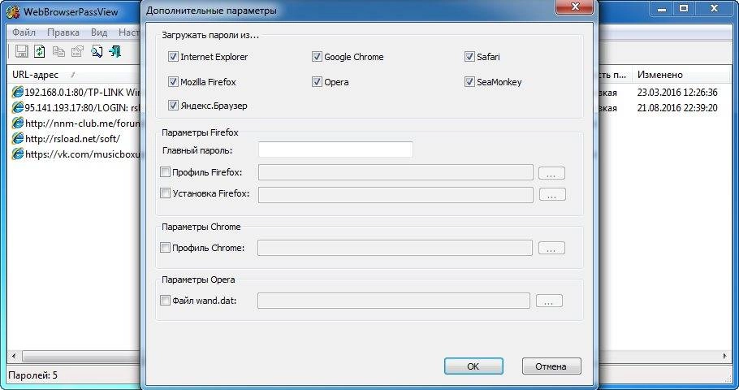Uncheck the SeaMonkey checkbox
Viewport: 739px width, 390px height.
[469, 81]
